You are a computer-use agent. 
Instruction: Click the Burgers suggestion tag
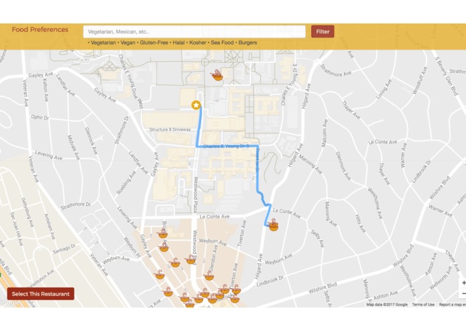point(247,43)
